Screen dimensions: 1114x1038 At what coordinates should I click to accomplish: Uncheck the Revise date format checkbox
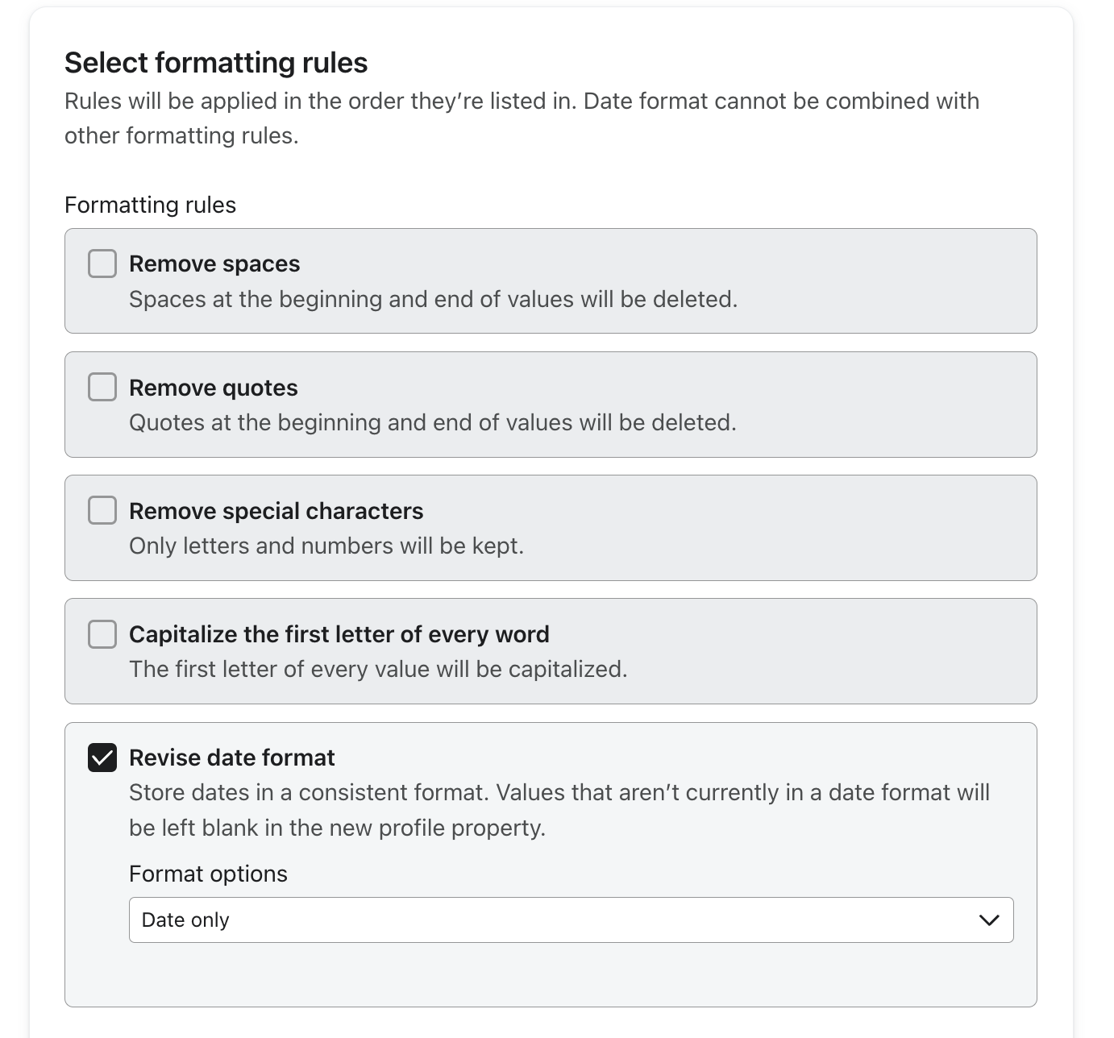pos(102,758)
